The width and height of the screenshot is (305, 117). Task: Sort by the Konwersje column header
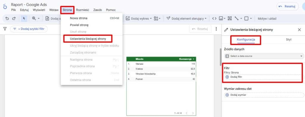coord(185,59)
